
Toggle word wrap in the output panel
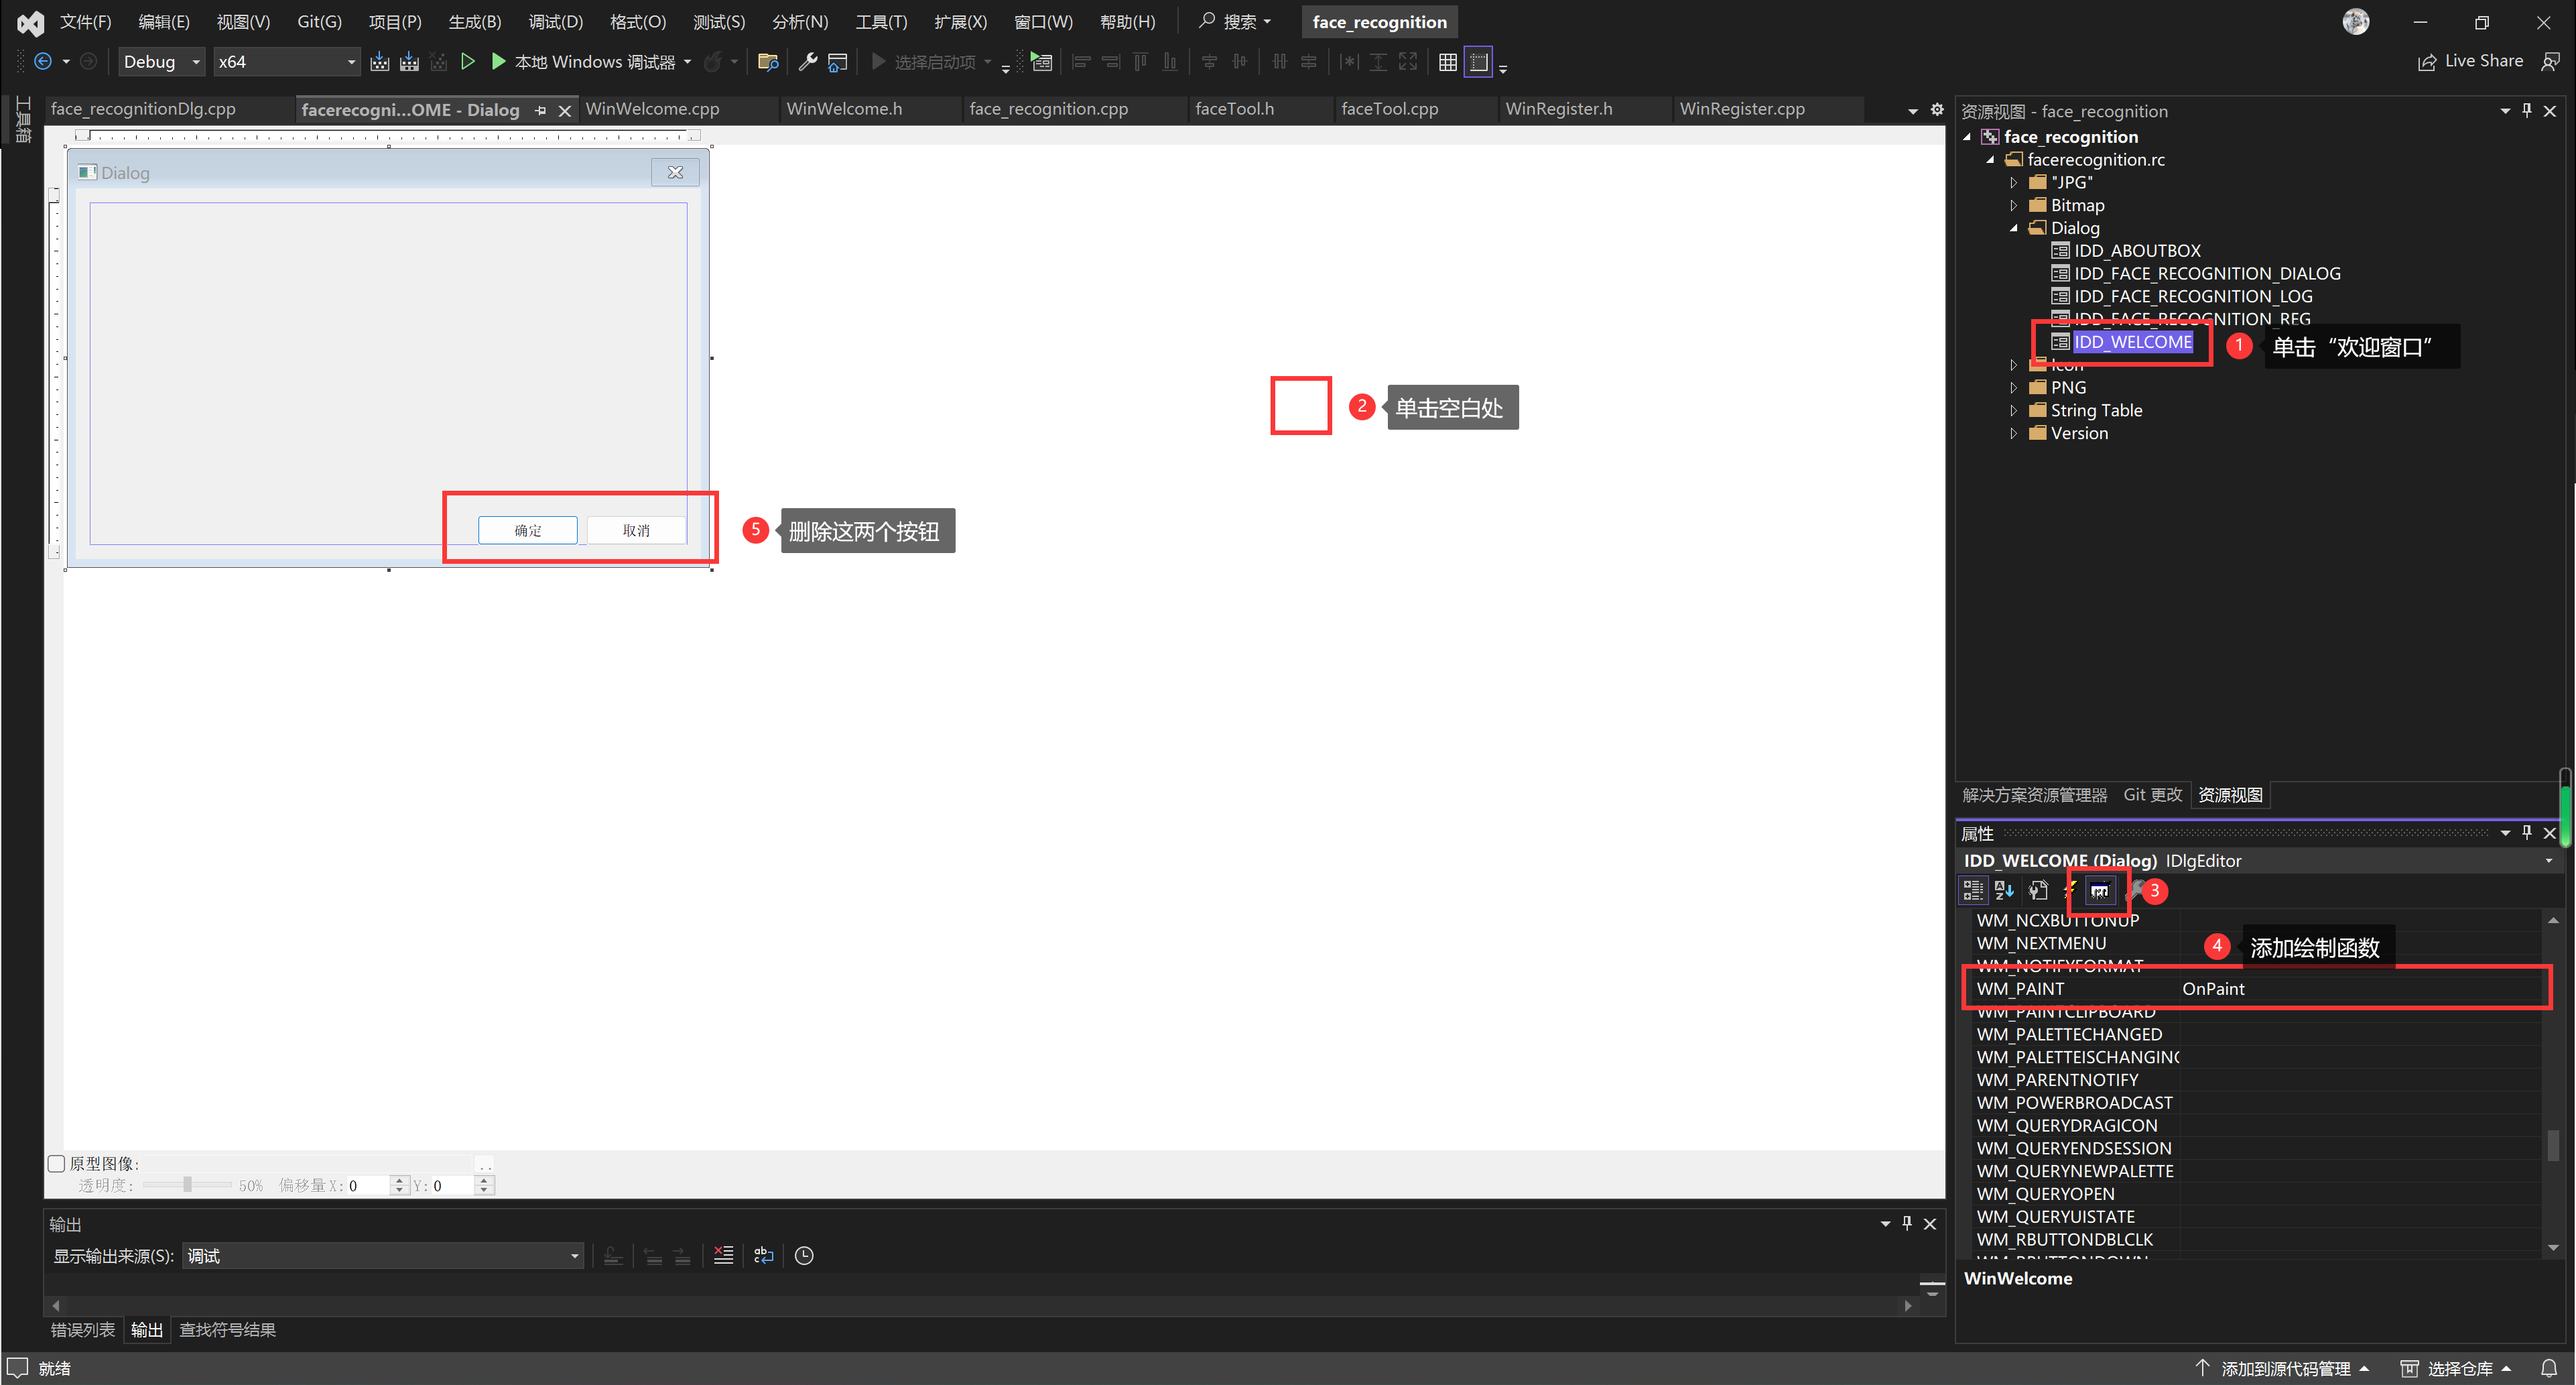click(764, 1255)
